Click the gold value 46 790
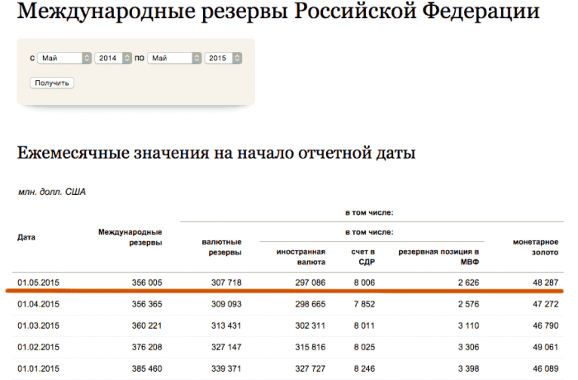The width and height of the screenshot is (578, 380). [546, 325]
